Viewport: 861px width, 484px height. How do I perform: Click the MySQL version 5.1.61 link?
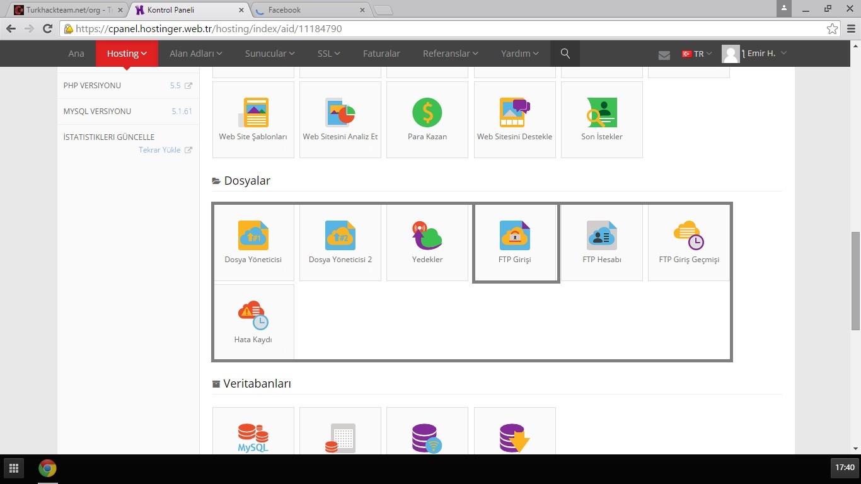click(x=182, y=112)
